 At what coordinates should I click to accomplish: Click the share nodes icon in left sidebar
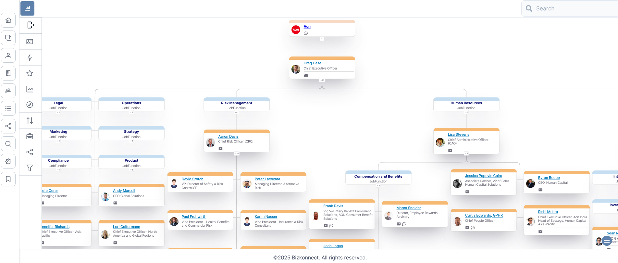point(8,126)
